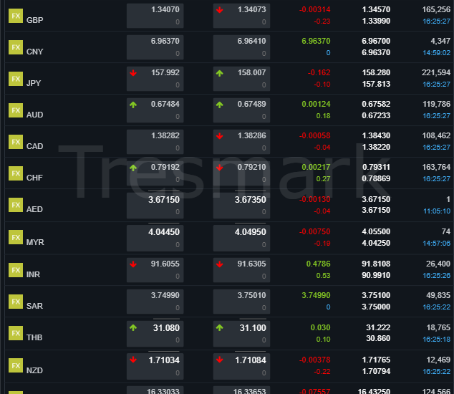Click the green up arrow beside 0.67489
This screenshot has width=454, height=394.
(x=219, y=105)
